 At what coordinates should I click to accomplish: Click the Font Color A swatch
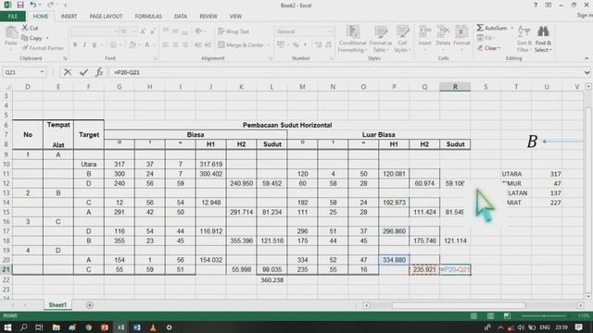147,45
